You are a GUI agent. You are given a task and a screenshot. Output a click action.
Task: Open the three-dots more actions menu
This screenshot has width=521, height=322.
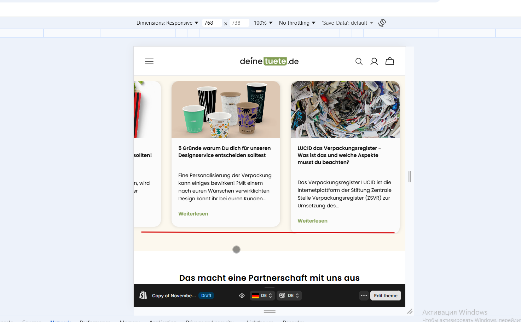pos(364,296)
